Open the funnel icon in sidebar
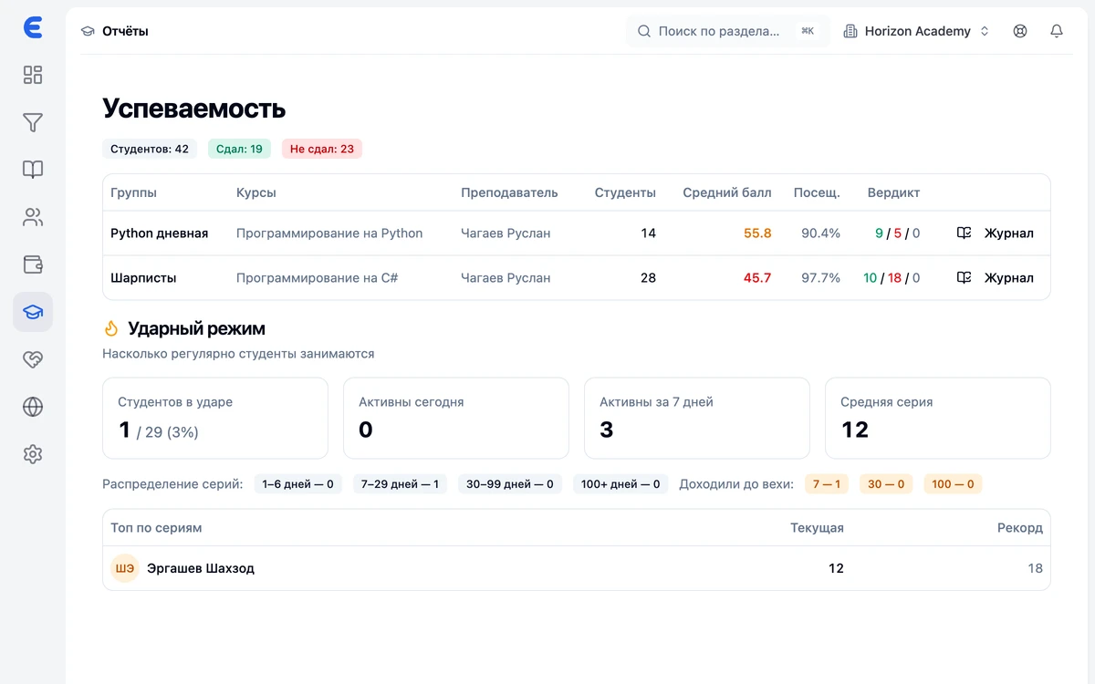 point(33,122)
